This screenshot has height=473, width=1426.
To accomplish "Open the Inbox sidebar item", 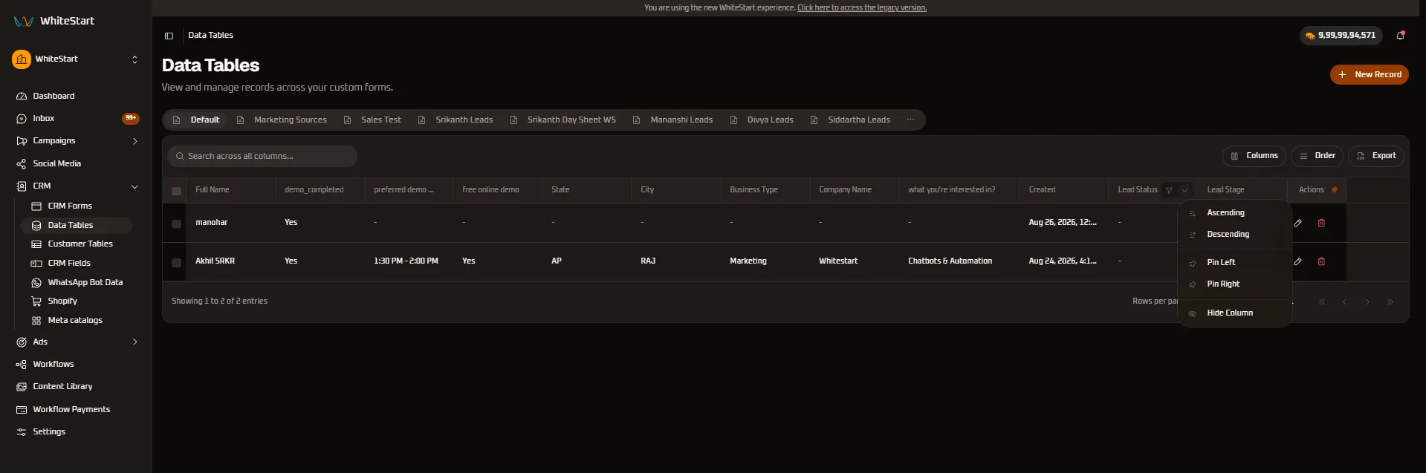I will click(x=43, y=118).
